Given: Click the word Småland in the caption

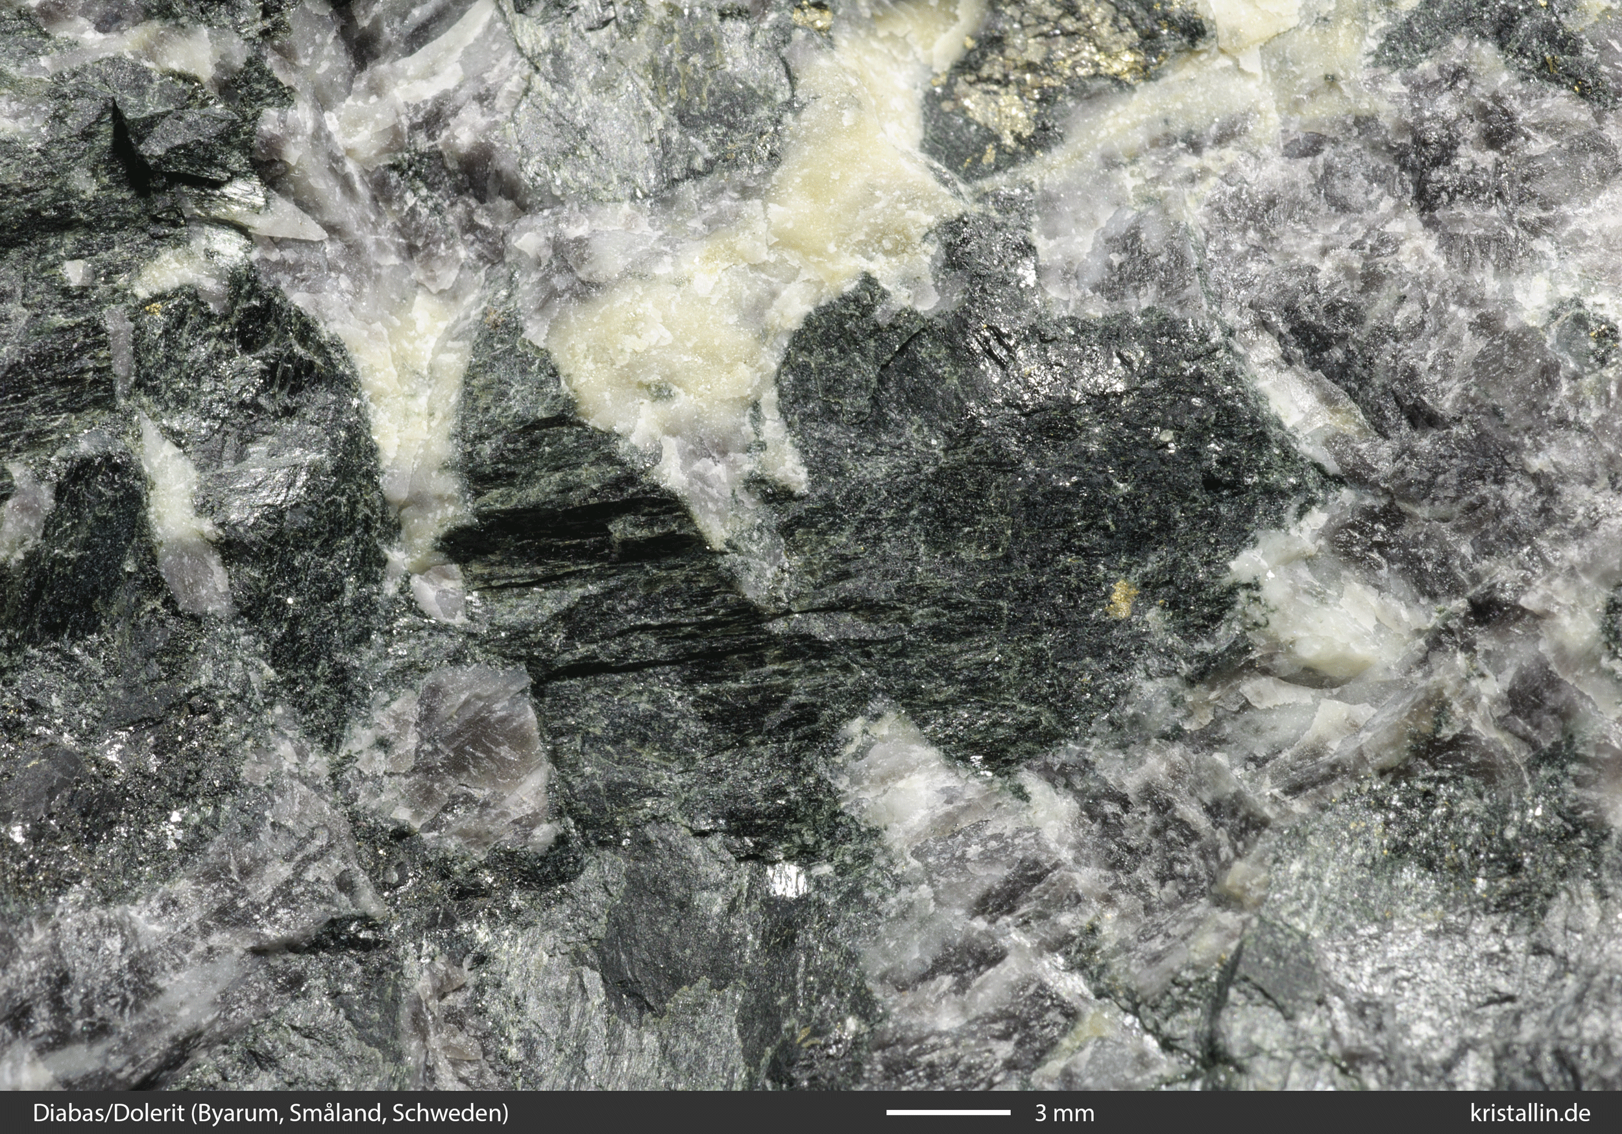Looking at the screenshot, I should coord(337,1113).
